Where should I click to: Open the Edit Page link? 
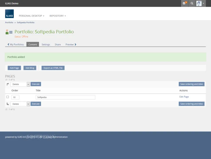pos(184,97)
